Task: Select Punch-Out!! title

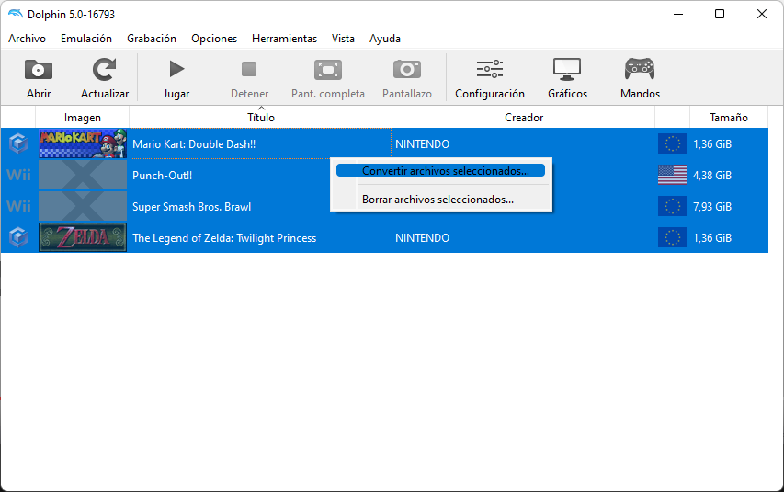Action: [162, 175]
